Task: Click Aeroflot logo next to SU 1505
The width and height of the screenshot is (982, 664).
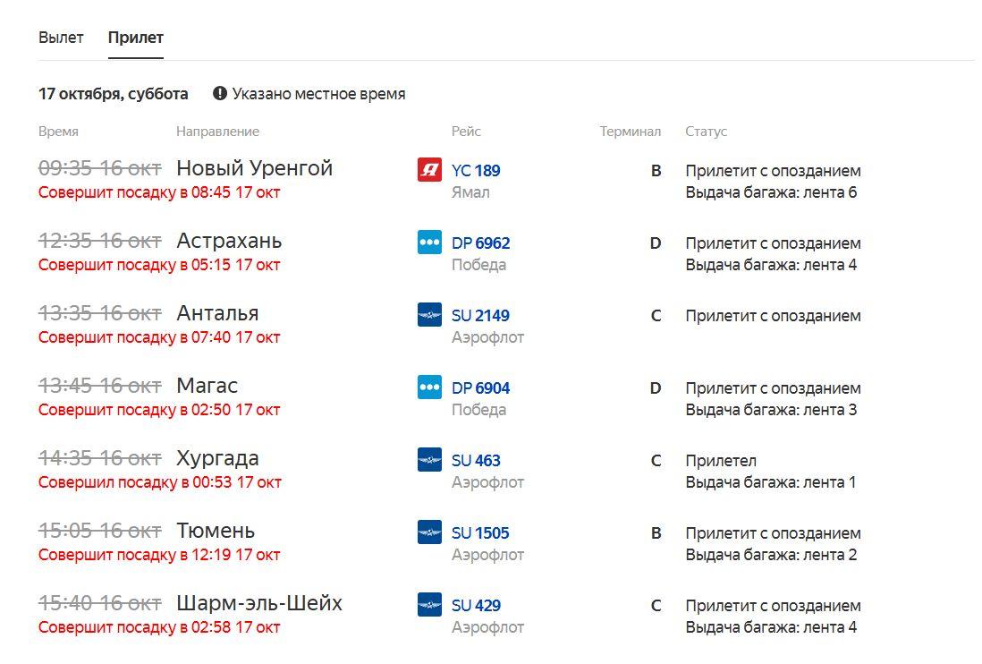Action: pos(429,532)
